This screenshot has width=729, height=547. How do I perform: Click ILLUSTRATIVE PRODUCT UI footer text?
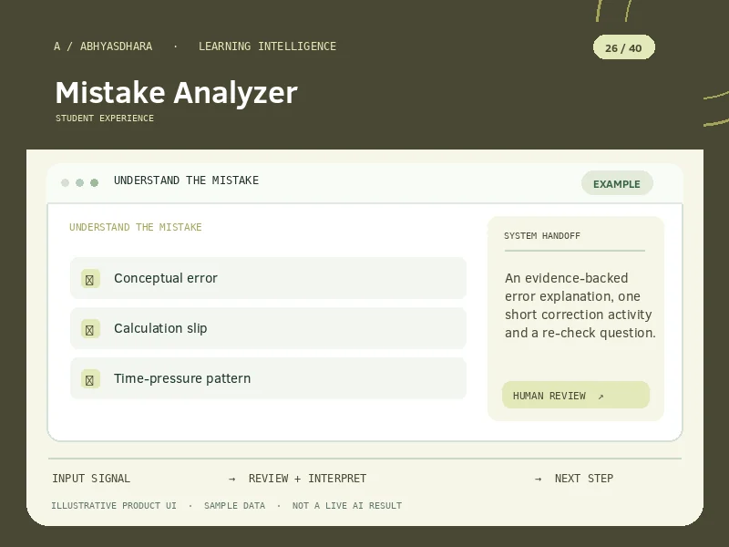coord(114,506)
